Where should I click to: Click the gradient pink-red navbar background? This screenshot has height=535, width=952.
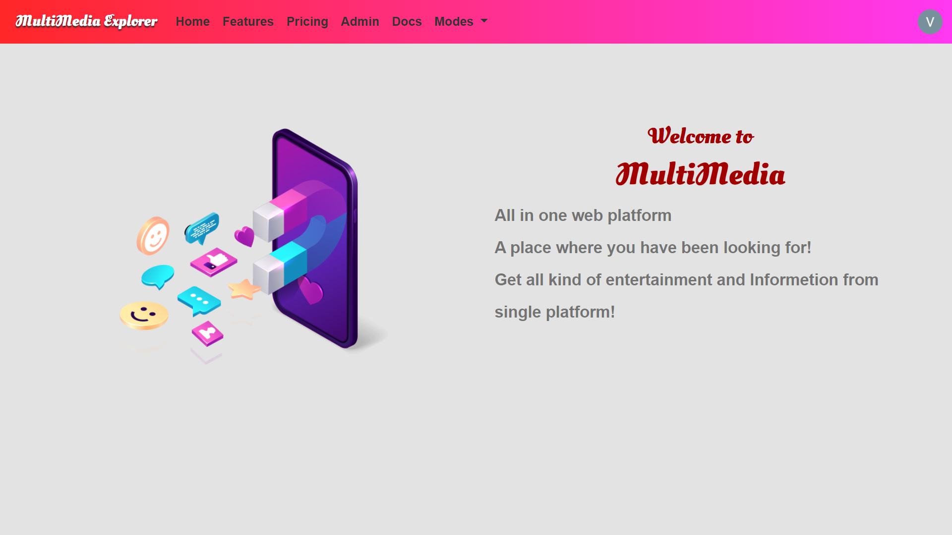[x=476, y=22]
